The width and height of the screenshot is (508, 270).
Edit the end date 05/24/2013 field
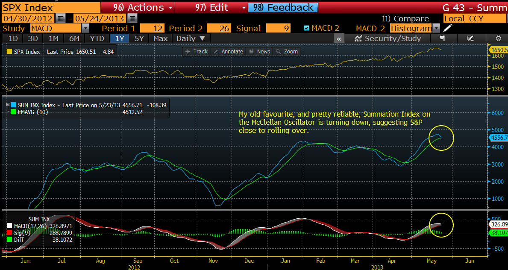[100, 18]
